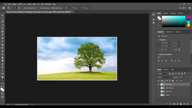Open the layer blend mode Normal dropdown
The height and width of the screenshot is (108, 192).
point(165,77)
